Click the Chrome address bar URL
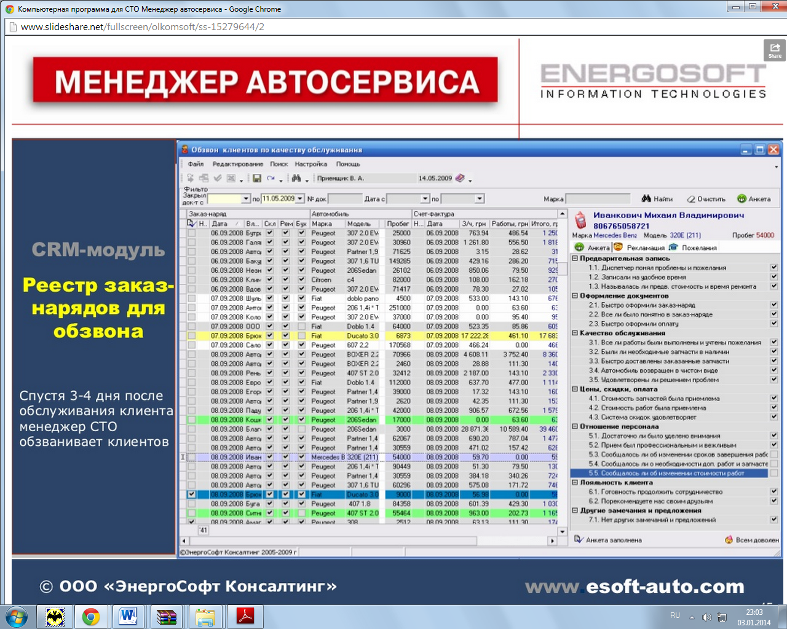787x629 pixels. [143, 27]
